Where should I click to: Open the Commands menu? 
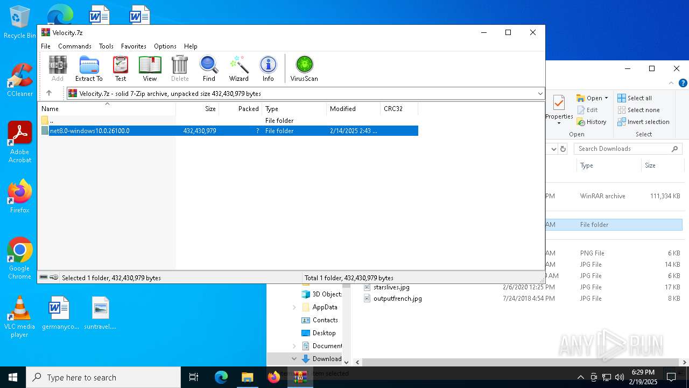point(75,46)
